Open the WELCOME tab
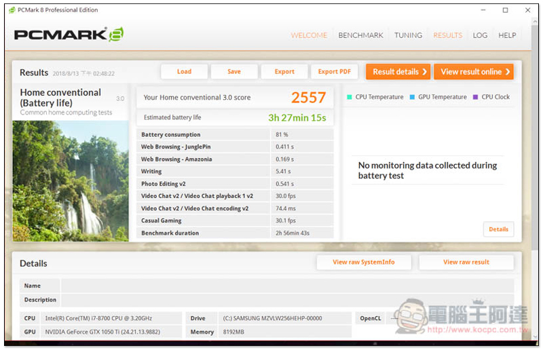The height and width of the screenshot is (350, 543). [x=309, y=35]
